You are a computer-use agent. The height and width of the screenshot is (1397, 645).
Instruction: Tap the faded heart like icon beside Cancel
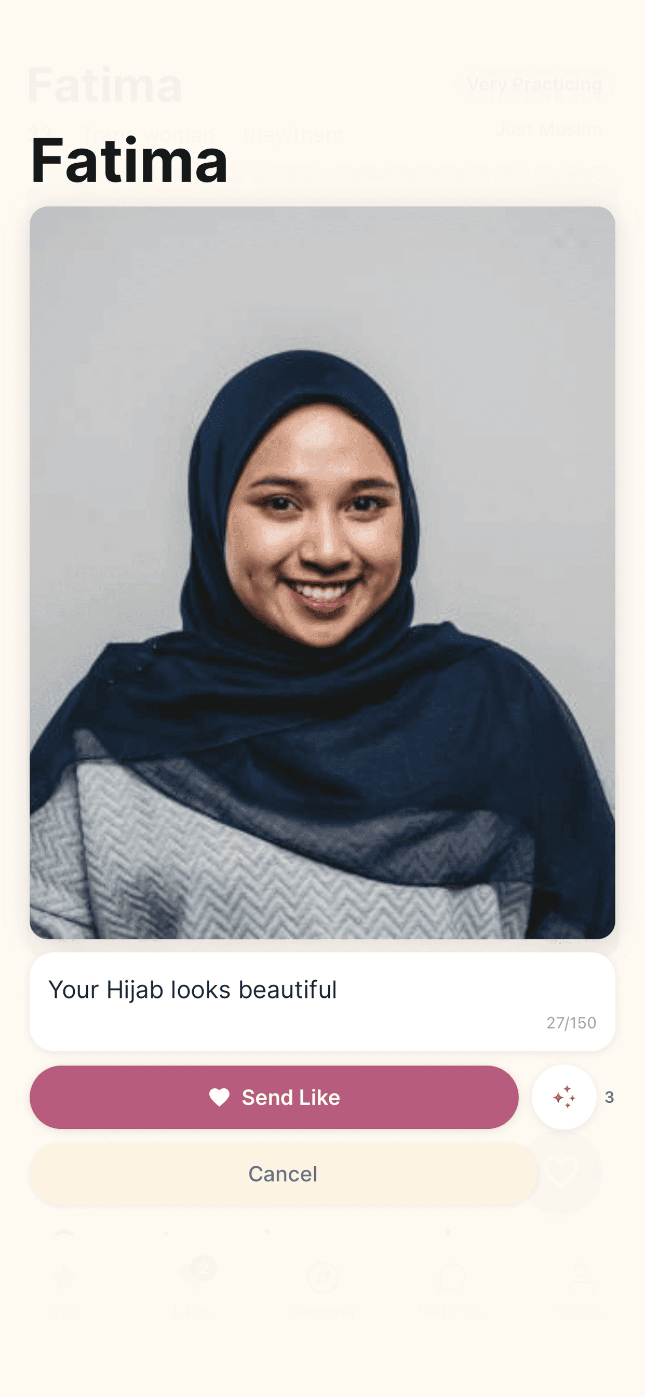tap(561, 1171)
